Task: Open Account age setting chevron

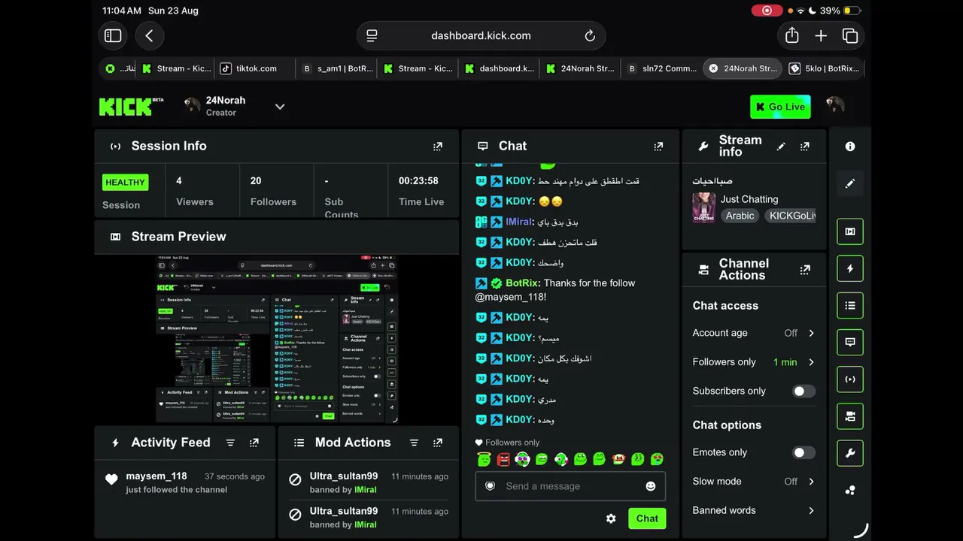Action: point(811,333)
